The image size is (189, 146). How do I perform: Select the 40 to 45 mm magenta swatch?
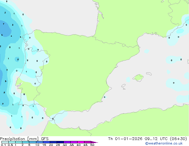pyautogui.click(x=81, y=142)
